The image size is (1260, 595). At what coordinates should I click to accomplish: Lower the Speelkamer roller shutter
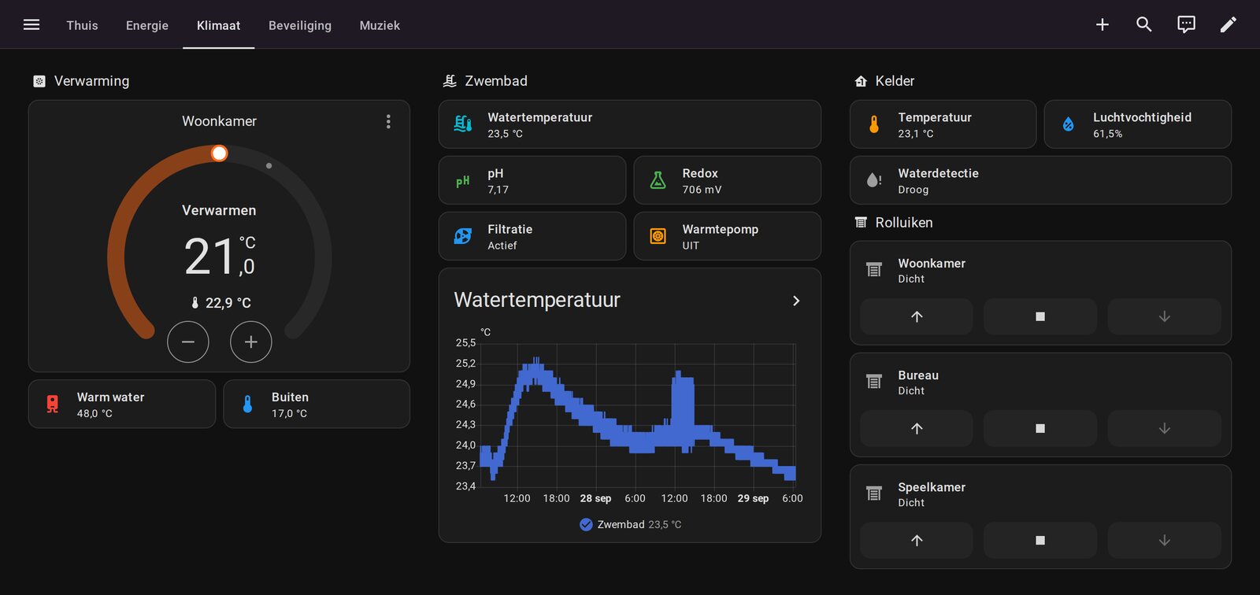[1165, 540]
